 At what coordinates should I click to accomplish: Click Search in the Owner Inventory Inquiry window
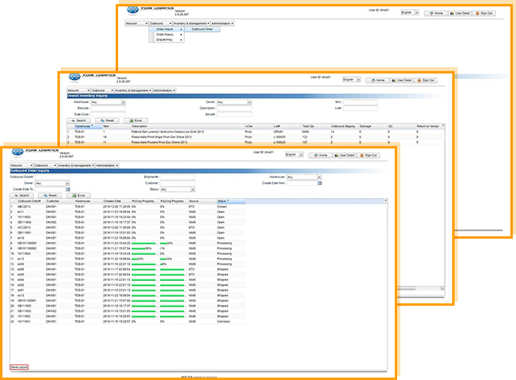(x=80, y=120)
